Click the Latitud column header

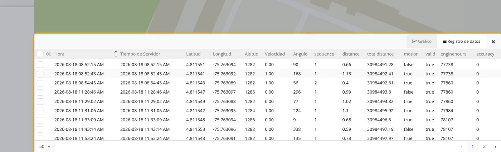(193, 54)
